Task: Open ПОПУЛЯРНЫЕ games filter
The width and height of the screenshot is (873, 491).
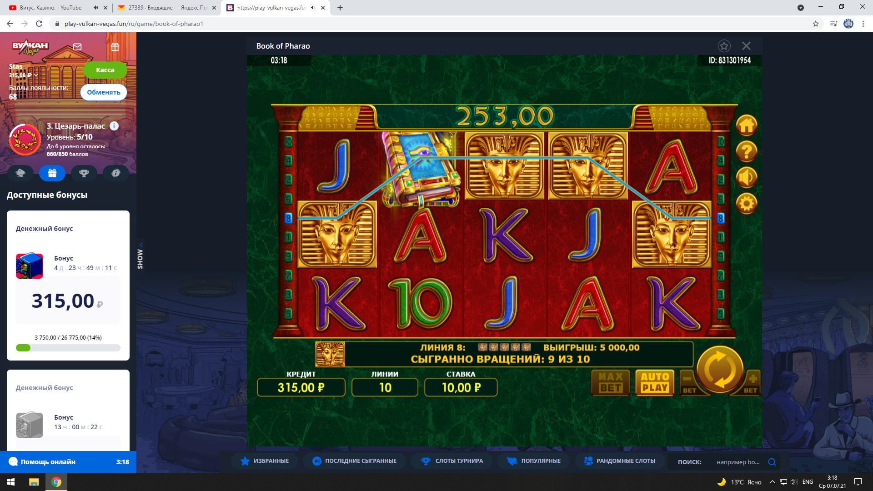Action: point(533,461)
